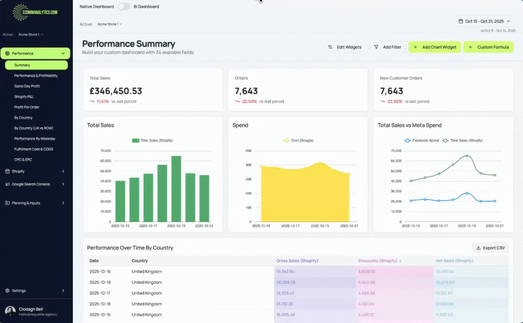Toggle between Native and BI Dashboard
The height and width of the screenshot is (323, 523).
pyautogui.click(x=124, y=6)
